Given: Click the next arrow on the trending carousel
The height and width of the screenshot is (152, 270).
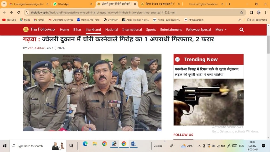Looking at the screenshot, I should pyautogui.click(x=240, y=95).
